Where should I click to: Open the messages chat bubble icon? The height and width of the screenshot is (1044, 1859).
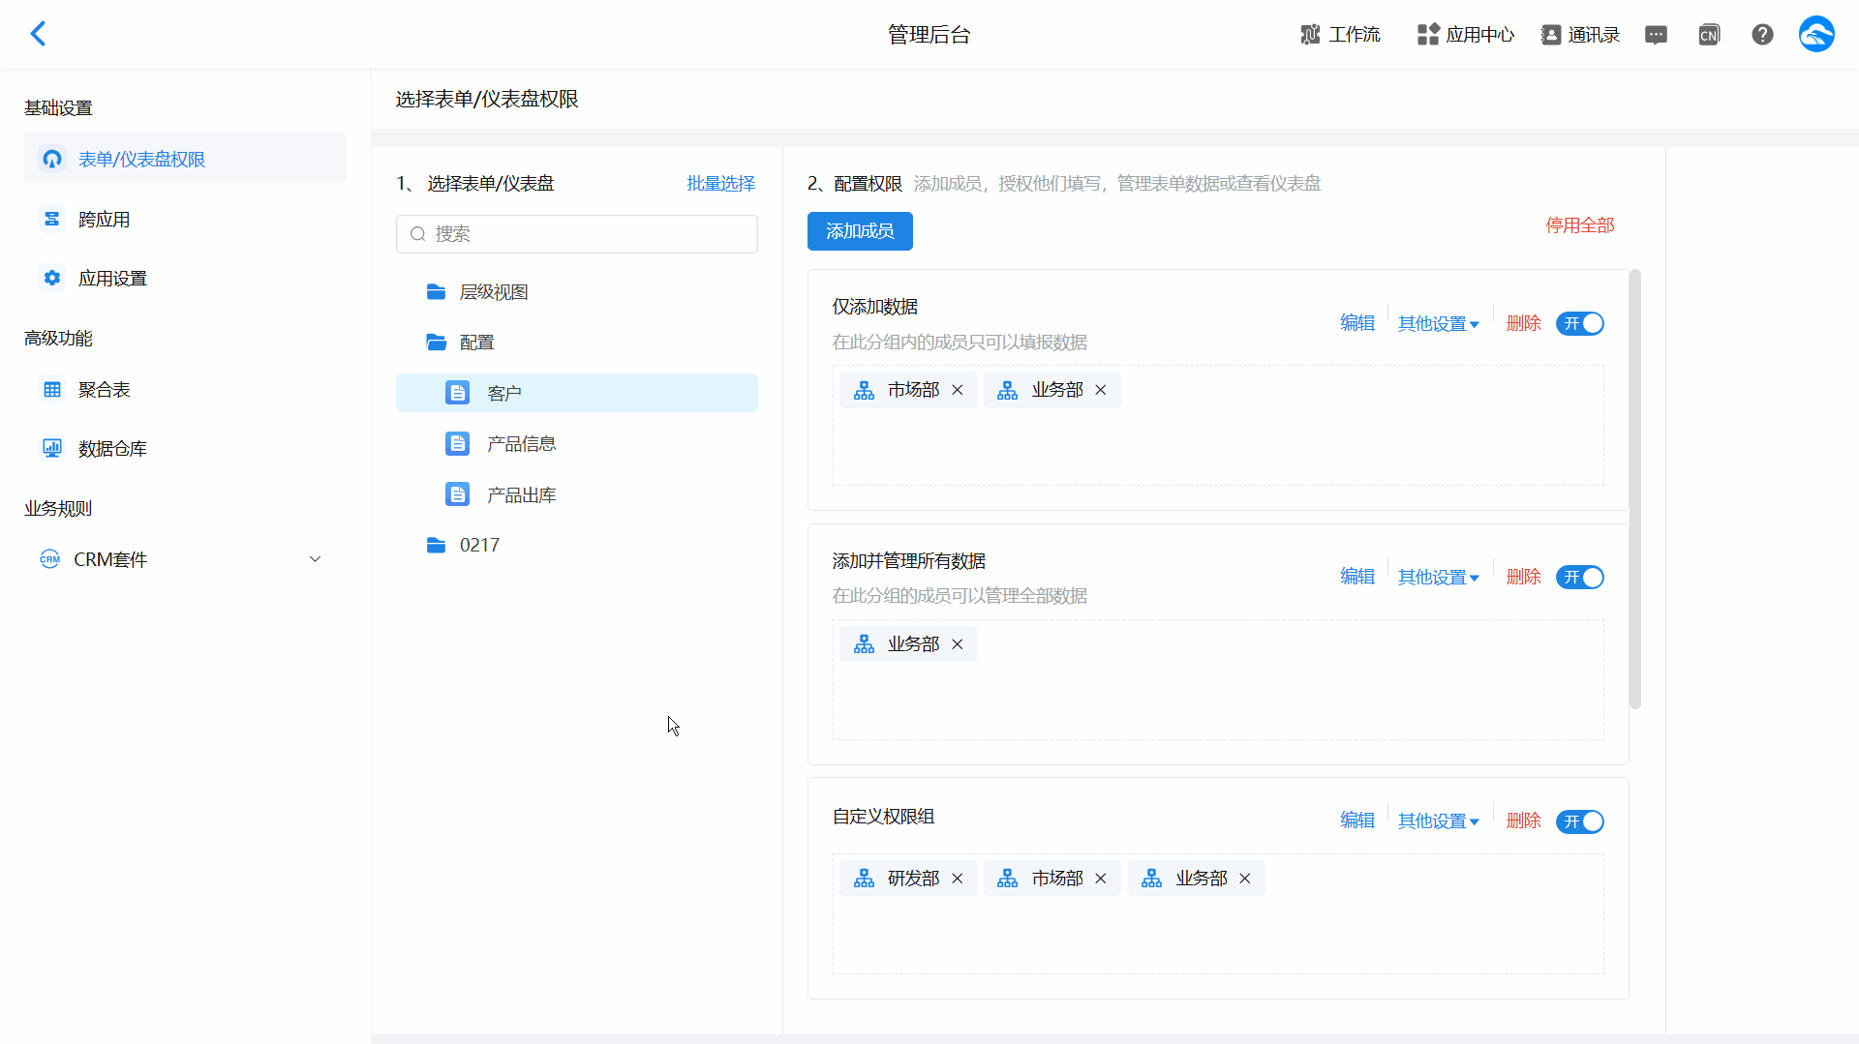coord(1656,35)
